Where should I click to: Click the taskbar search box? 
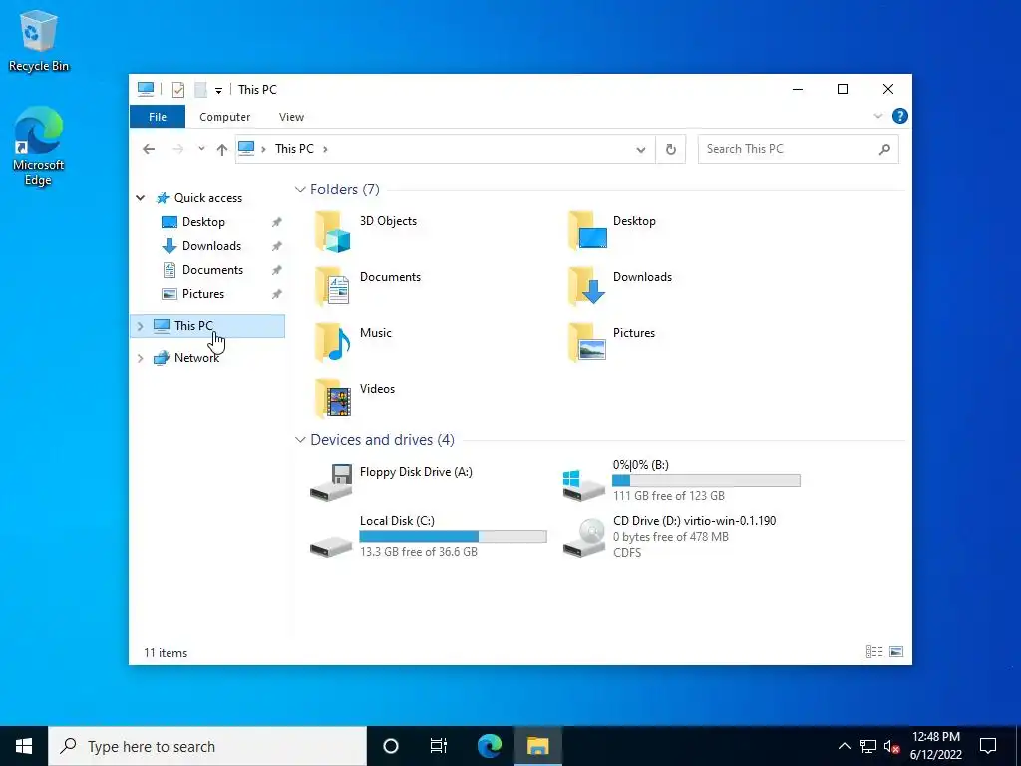[207, 746]
